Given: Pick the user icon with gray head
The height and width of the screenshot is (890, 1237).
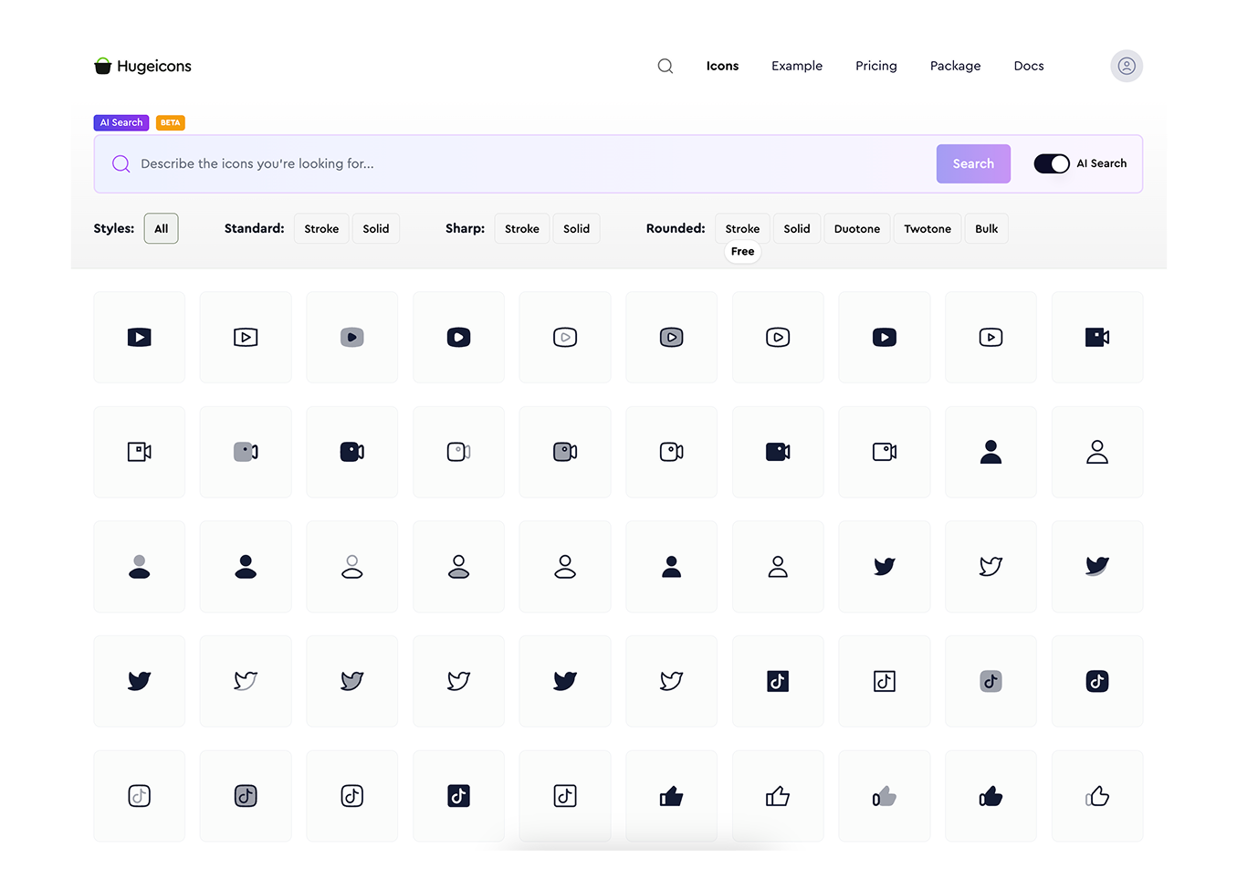Looking at the screenshot, I should coord(140,567).
